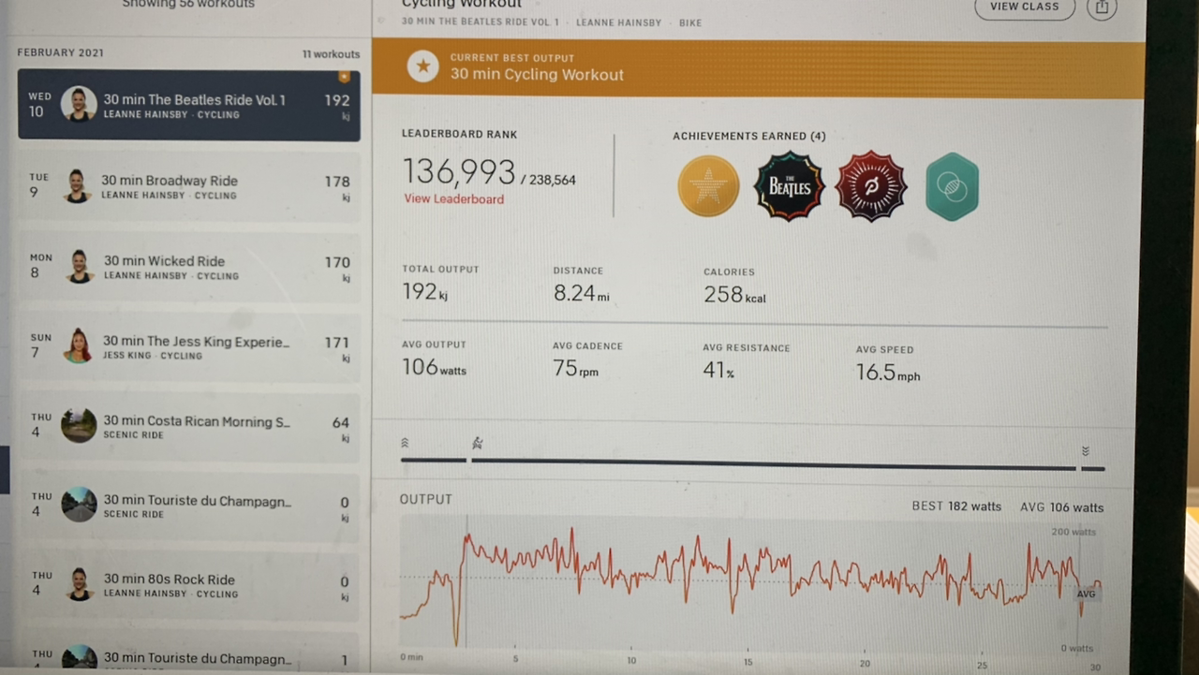
Task: Click the AVG 106 watts label above the graph
Action: tap(1062, 507)
